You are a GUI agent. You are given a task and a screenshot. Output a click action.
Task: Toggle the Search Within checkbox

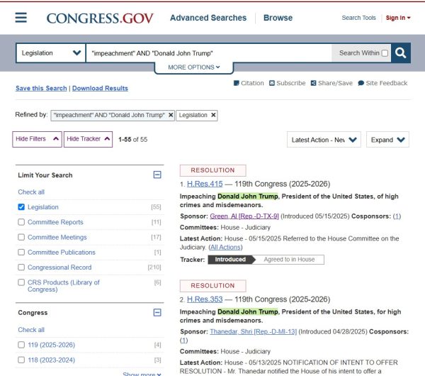click(x=385, y=53)
